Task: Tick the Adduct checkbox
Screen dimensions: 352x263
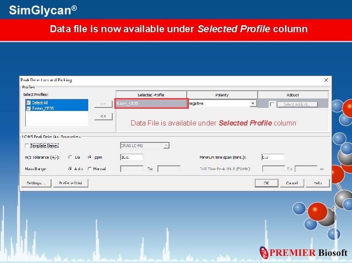Action: click(x=272, y=104)
